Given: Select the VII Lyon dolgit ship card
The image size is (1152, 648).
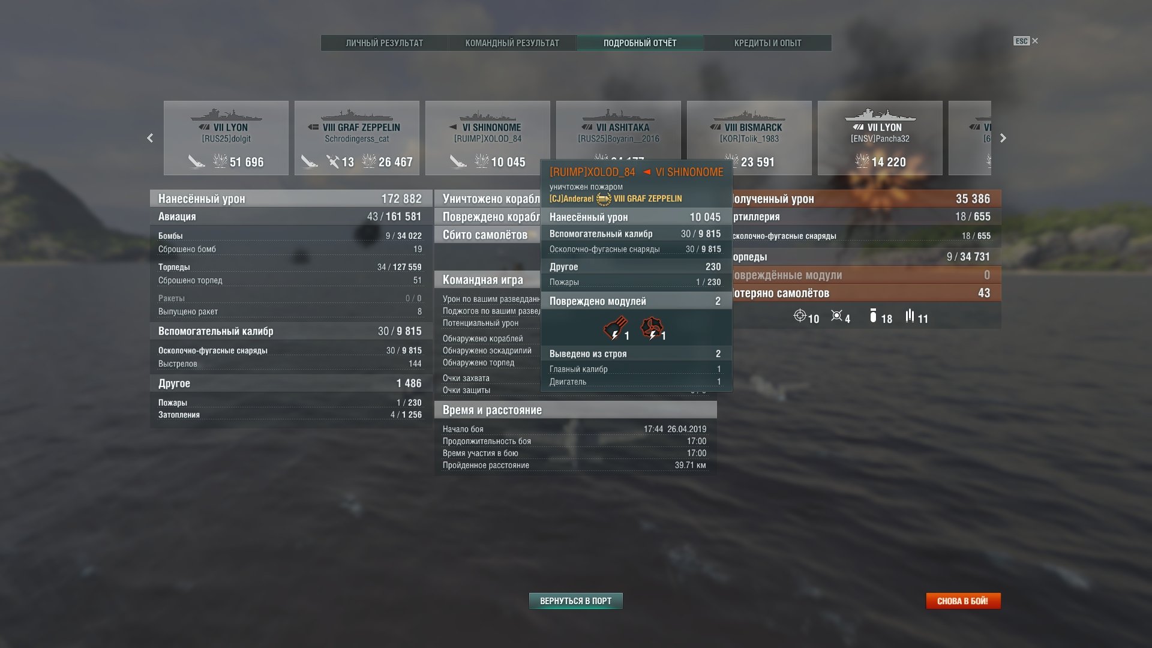Looking at the screenshot, I should (226, 138).
